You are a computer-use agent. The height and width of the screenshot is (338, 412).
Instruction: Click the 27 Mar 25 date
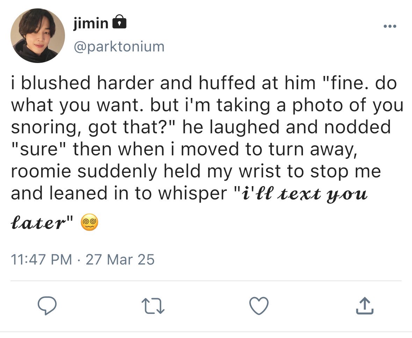tap(120, 259)
